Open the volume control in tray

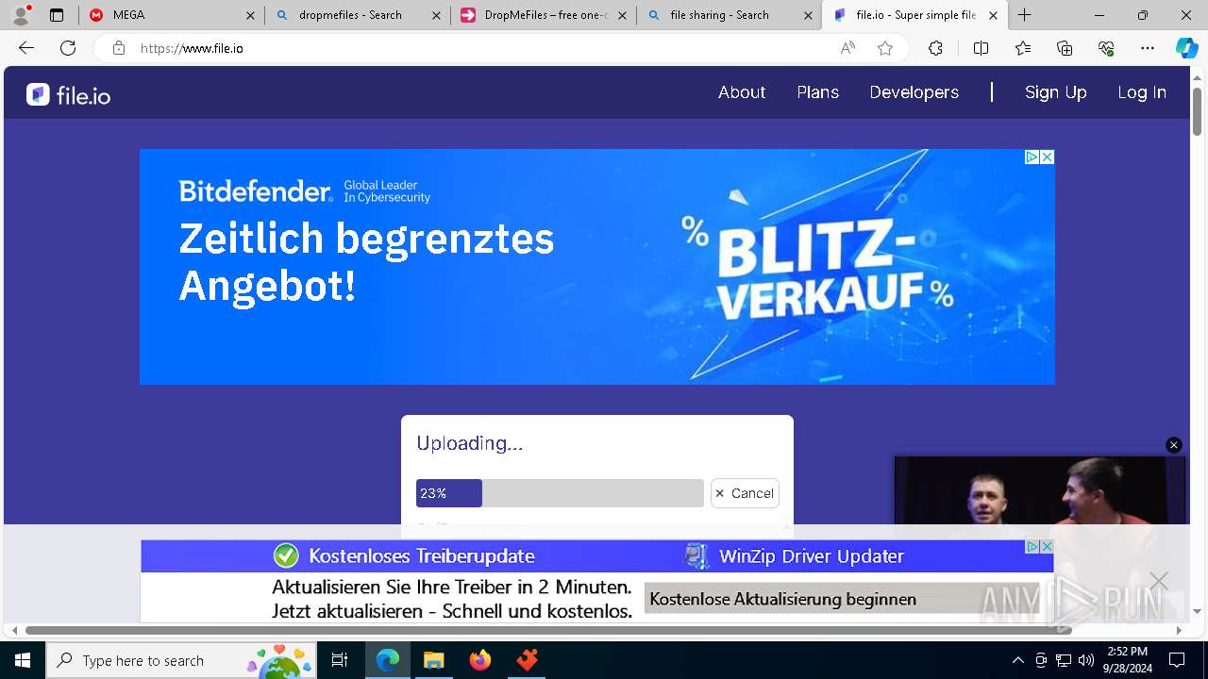[1086, 660]
